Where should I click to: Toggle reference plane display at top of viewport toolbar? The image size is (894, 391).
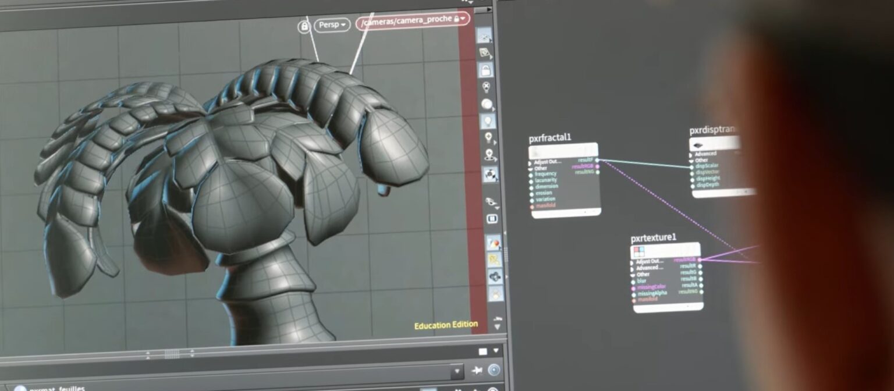tap(484, 35)
